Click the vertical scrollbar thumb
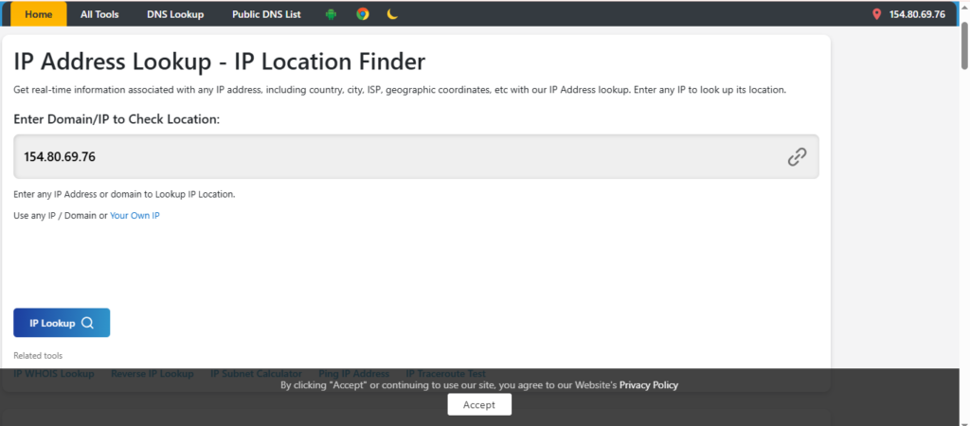This screenshot has height=426, width=970. (x=962, y=47)
